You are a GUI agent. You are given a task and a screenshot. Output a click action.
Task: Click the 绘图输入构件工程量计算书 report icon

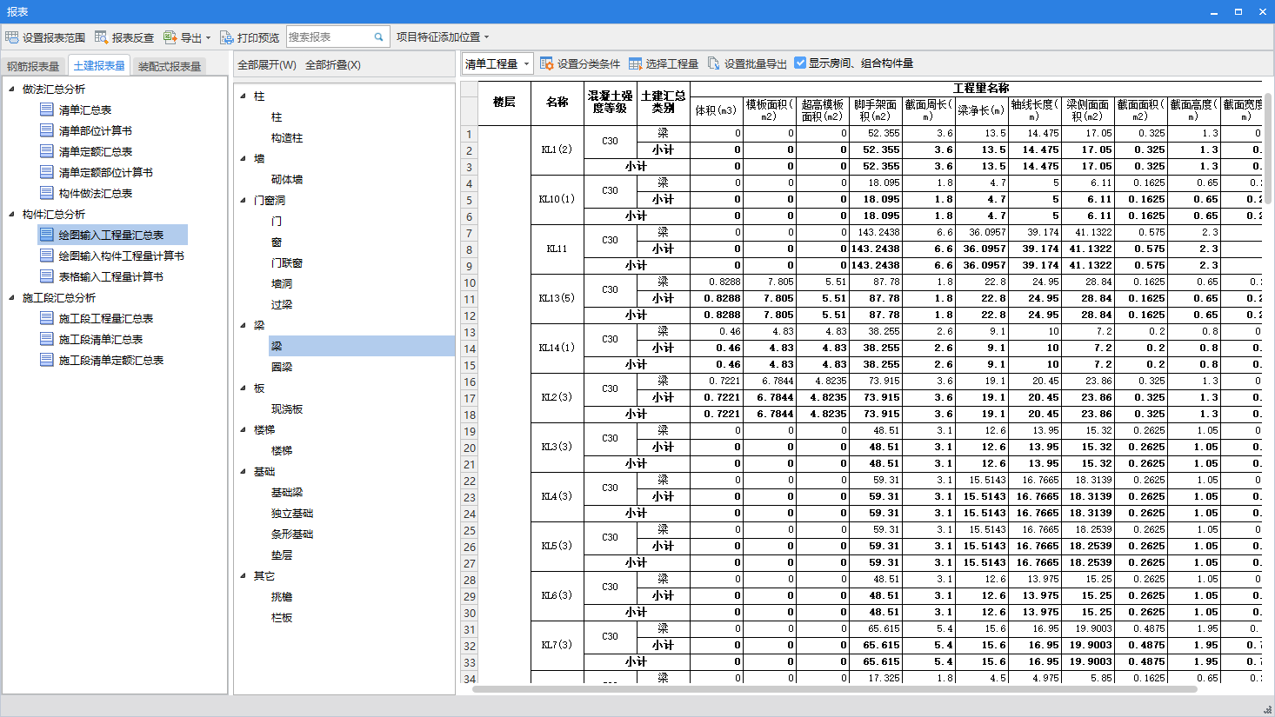point(47,256)
